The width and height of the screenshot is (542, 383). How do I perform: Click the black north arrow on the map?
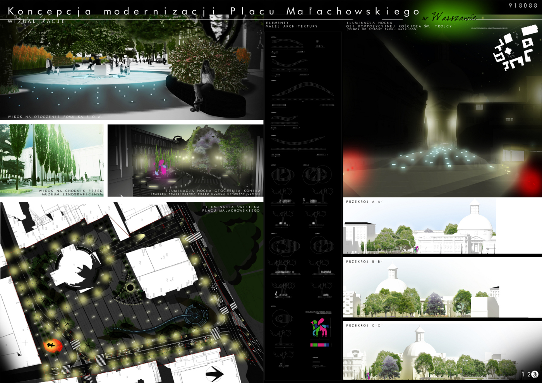(214, 374)
